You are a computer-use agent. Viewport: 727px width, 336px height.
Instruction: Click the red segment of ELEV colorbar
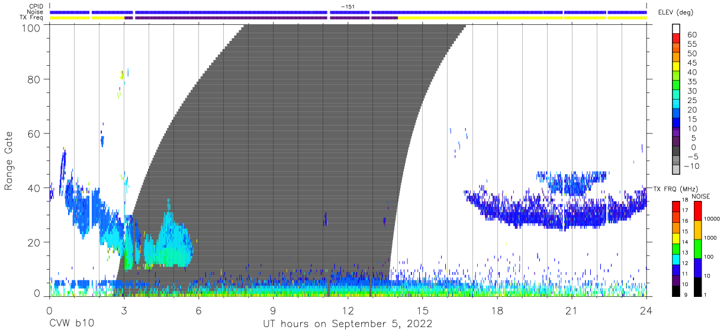pos(676,39)
